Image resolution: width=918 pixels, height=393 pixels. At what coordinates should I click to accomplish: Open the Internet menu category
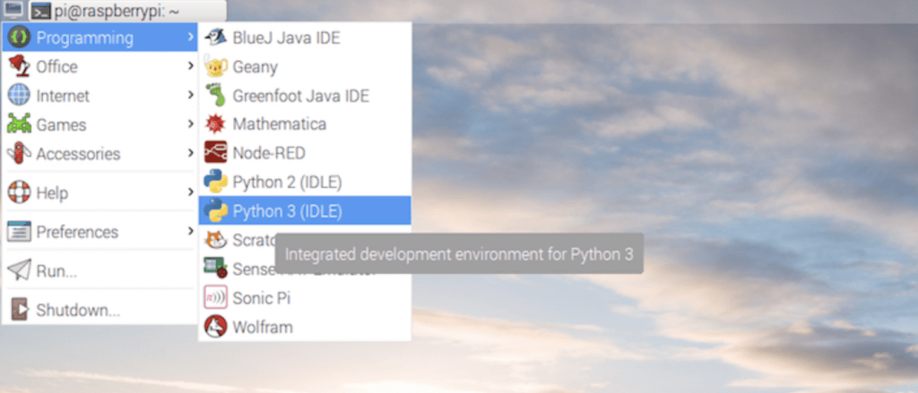point(100,95)
